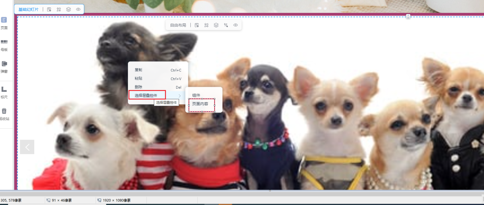The height and width of the screenshot is (205, 484).
Task: Click the style tools icon in 自由布局 toolbar
Action: click(207, 25)
